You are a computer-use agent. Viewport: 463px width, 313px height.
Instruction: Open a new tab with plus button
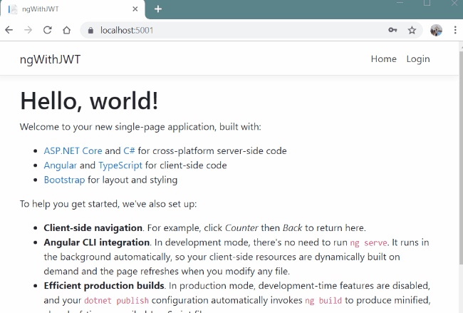[x=158, y=9]
